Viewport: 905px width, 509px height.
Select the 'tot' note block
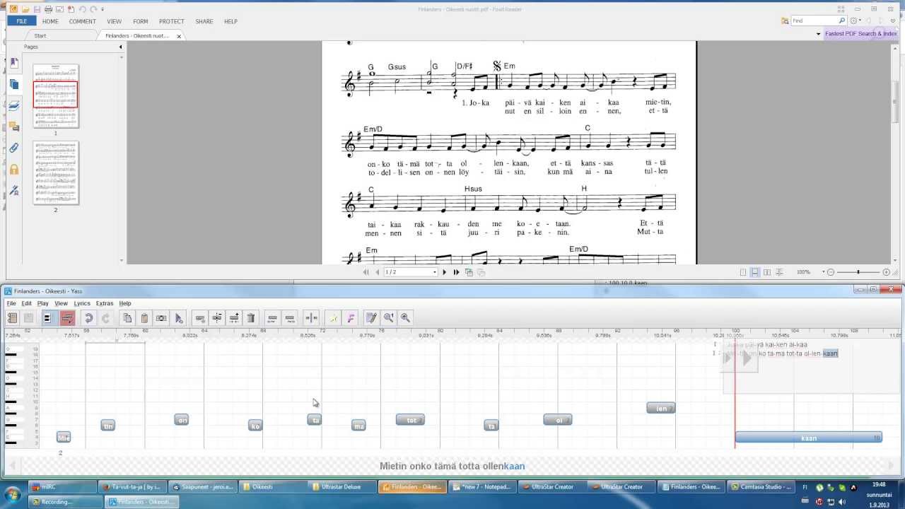410,420
